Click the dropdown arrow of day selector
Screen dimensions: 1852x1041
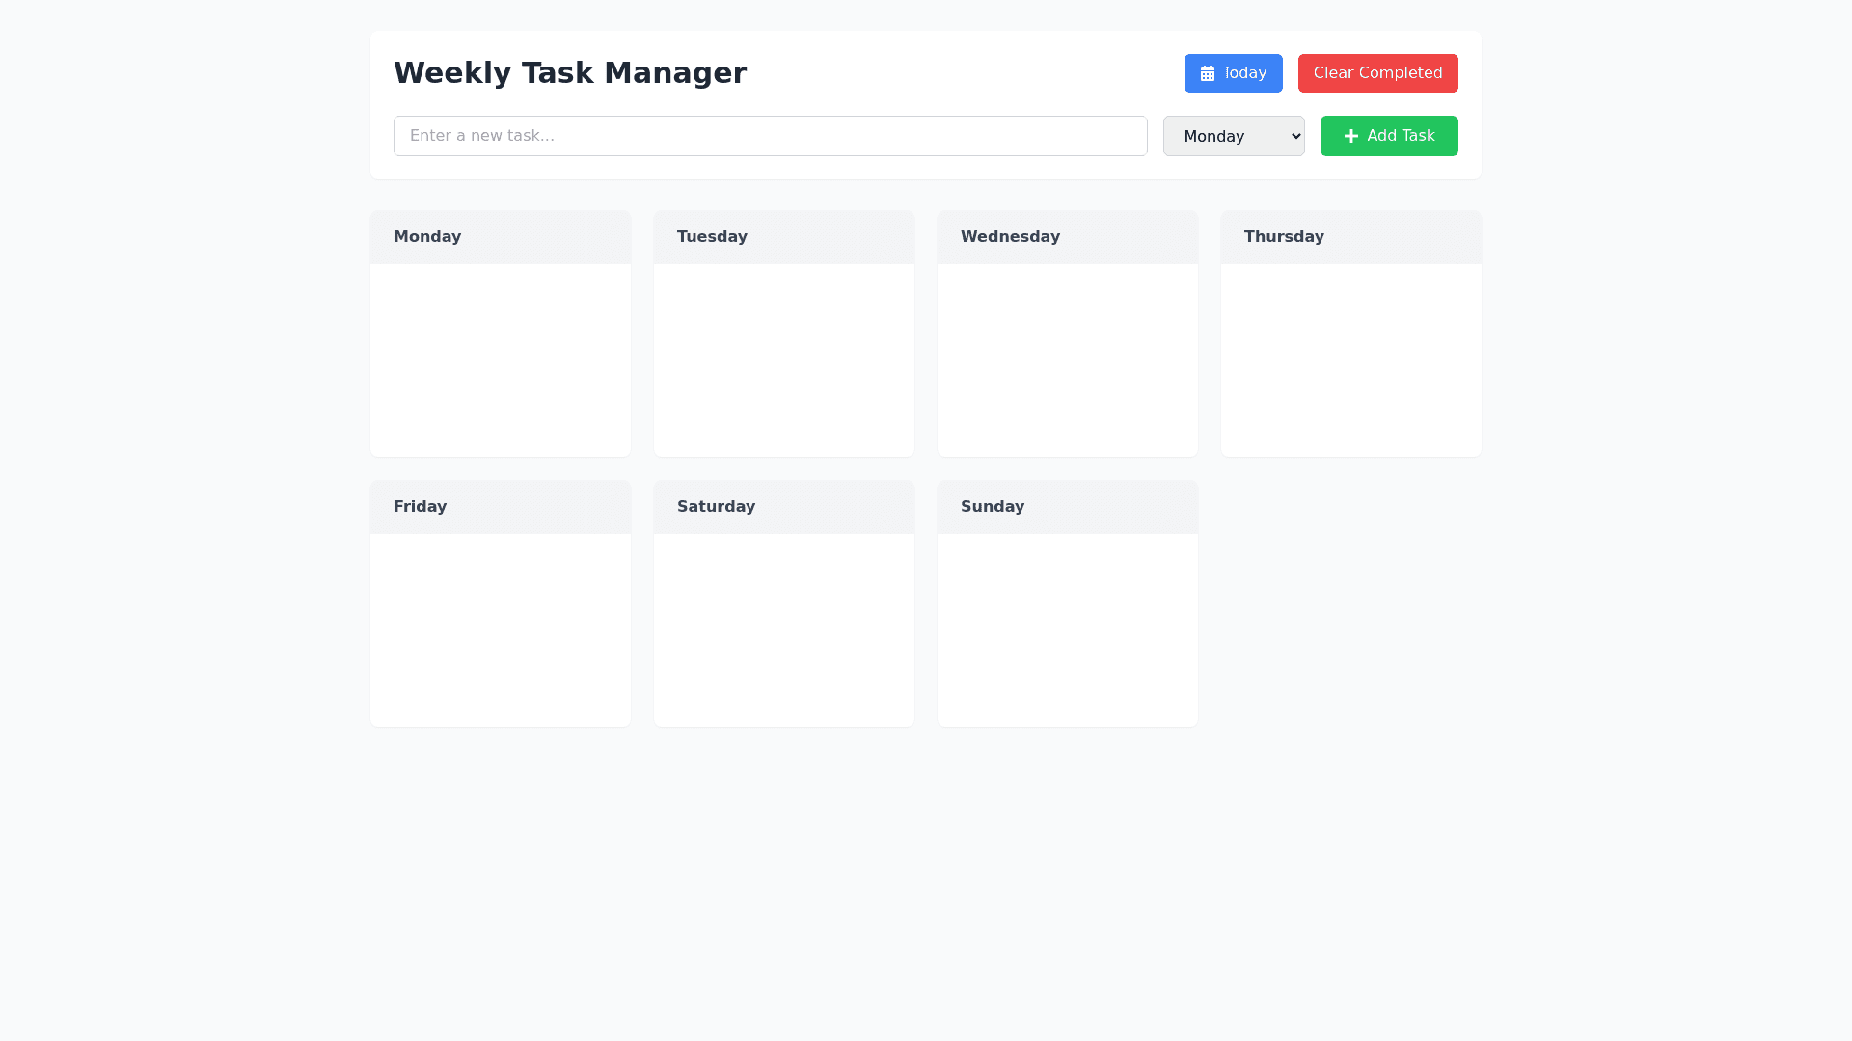point(1295,136)
